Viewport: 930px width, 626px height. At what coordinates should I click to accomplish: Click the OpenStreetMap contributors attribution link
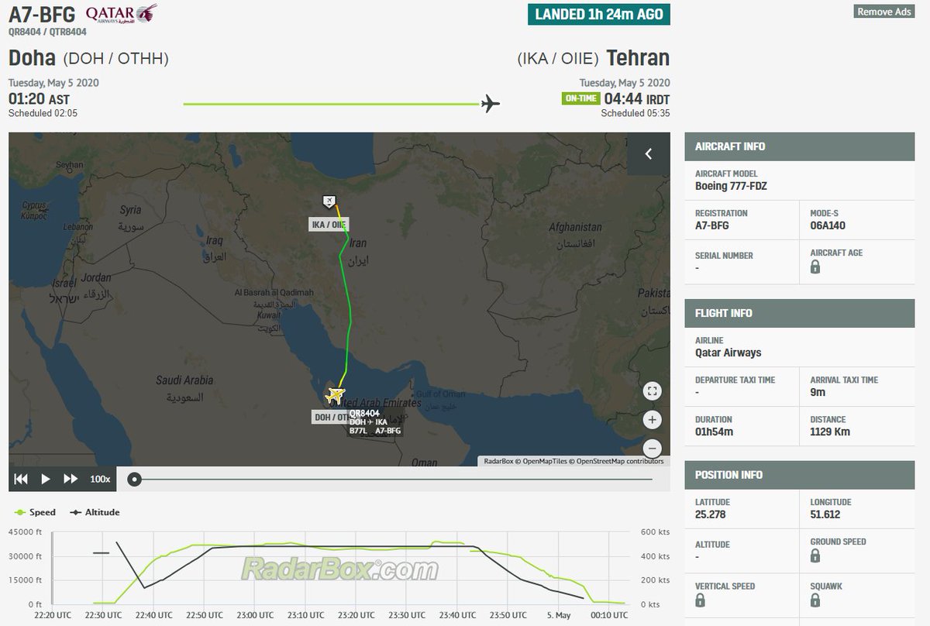(x=620, y=461)
